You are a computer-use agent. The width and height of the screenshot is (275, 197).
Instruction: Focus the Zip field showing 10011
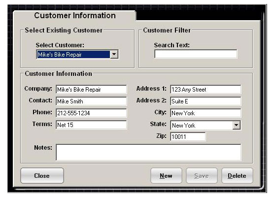coord(188,136)
